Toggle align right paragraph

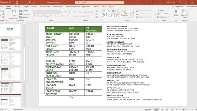(81, 16)
